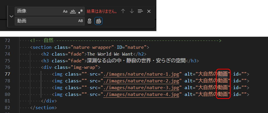Close the find and replace widget

click(x=149, y=11)
